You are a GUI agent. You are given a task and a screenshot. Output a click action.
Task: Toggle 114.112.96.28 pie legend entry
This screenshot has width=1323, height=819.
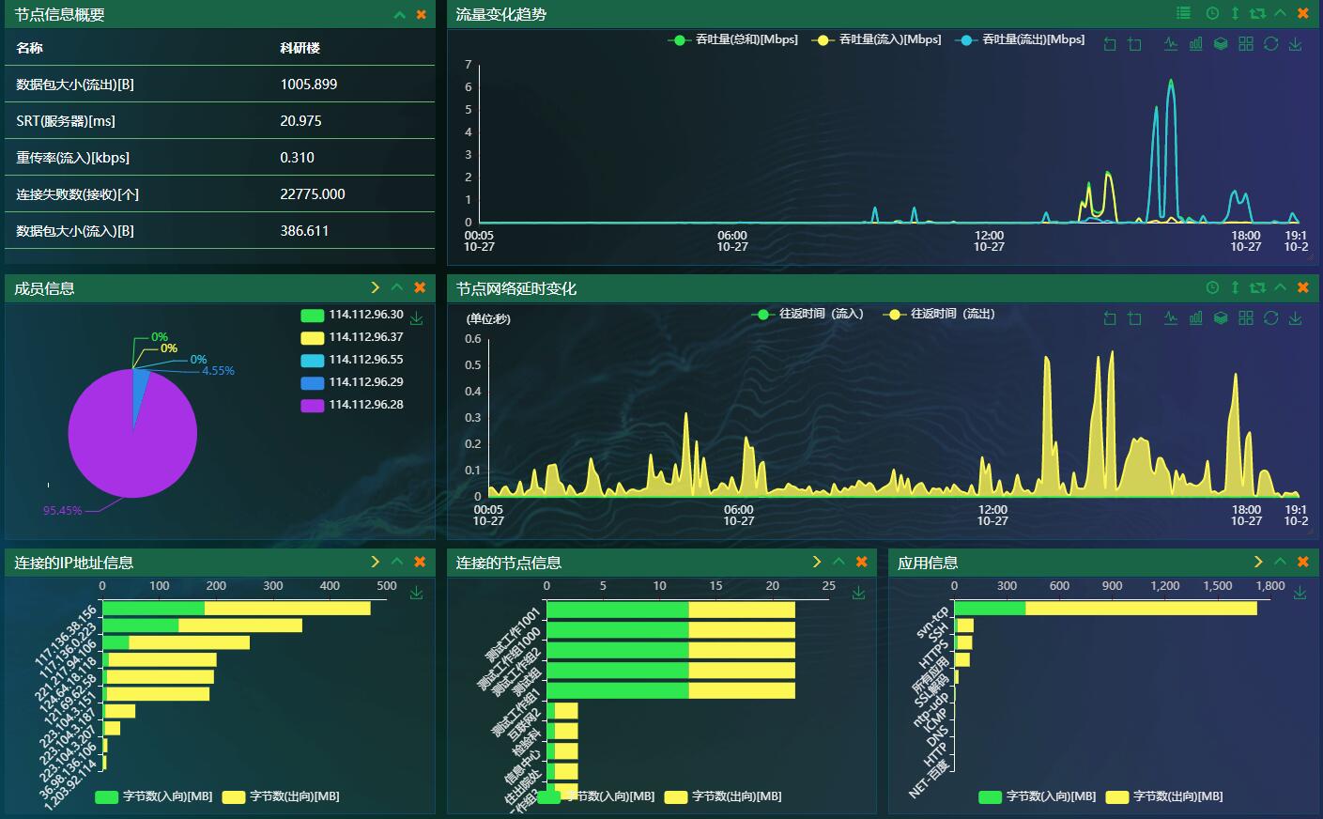point(352,405)
